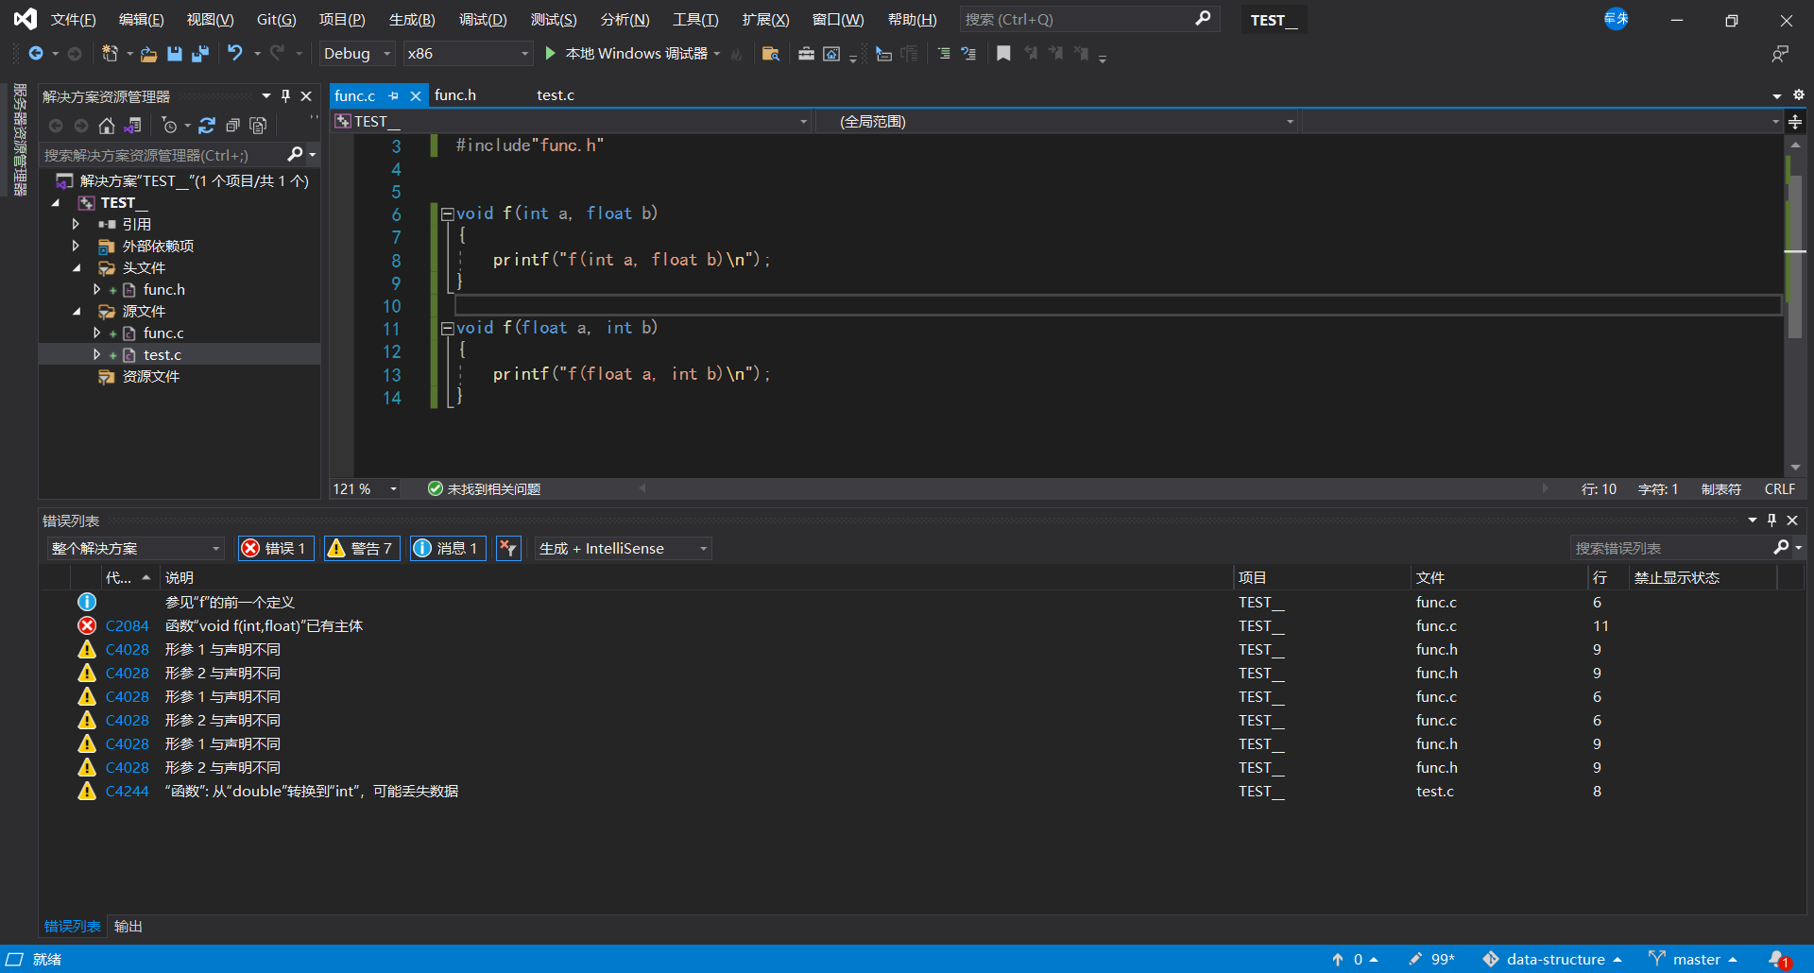Expand the 引用 node in the solution tree
Image resolution: width=1814 pixels, height=973 pixels.
click(x=76, y=225)
